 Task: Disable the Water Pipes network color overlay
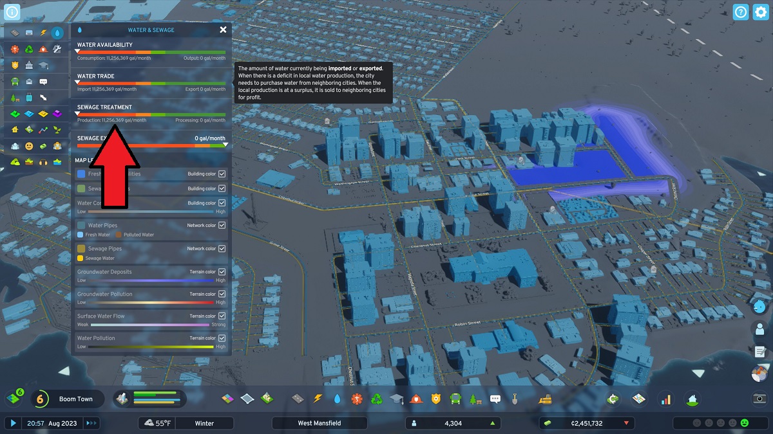(222, 225)
